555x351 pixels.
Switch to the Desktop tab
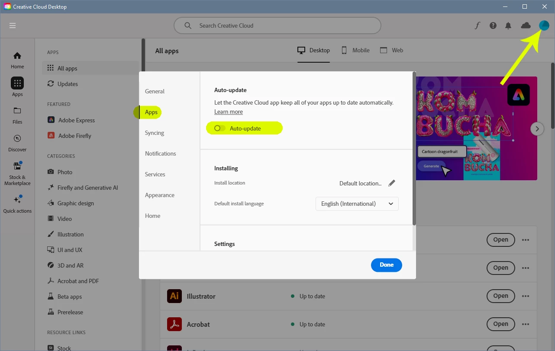tap(313, 51)
